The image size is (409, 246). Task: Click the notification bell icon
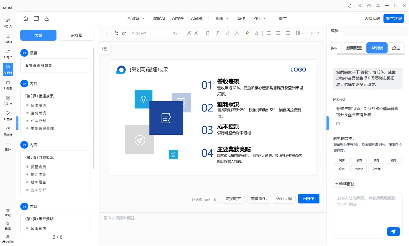pyautogui.click(x=378, y=6)
